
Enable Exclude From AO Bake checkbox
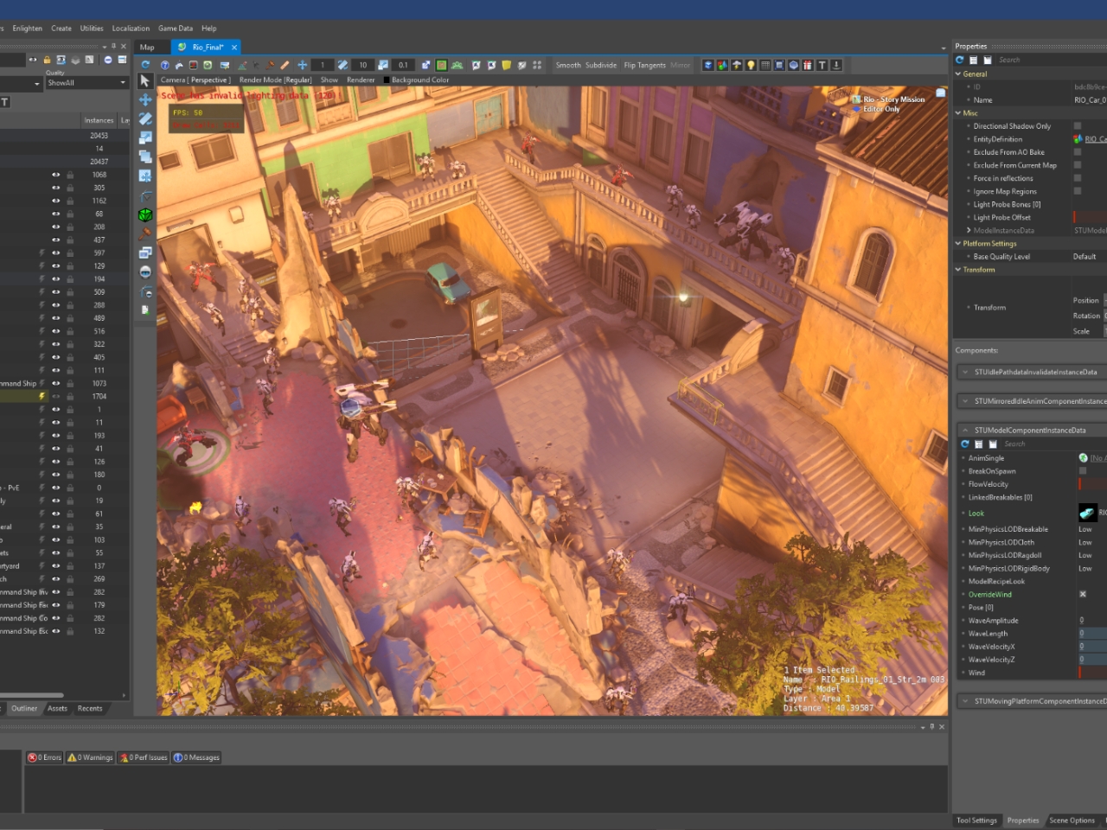coord(1078,152)
